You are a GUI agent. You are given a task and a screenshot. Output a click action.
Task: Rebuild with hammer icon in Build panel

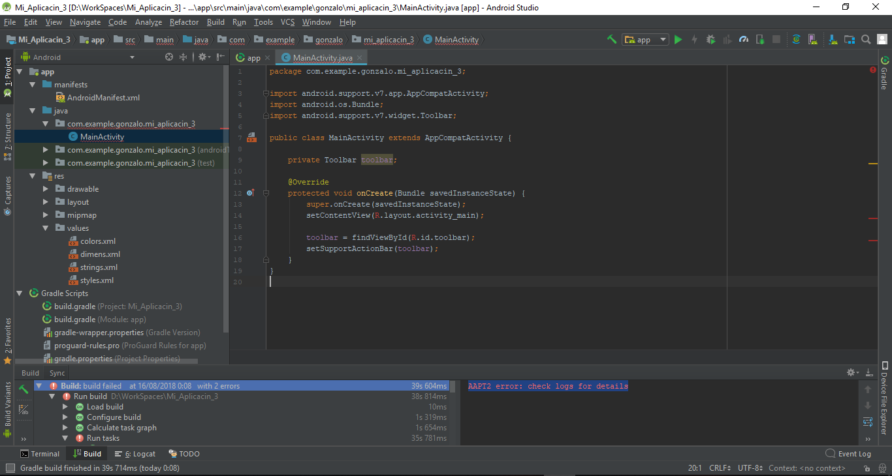click(x=24, y=389)
